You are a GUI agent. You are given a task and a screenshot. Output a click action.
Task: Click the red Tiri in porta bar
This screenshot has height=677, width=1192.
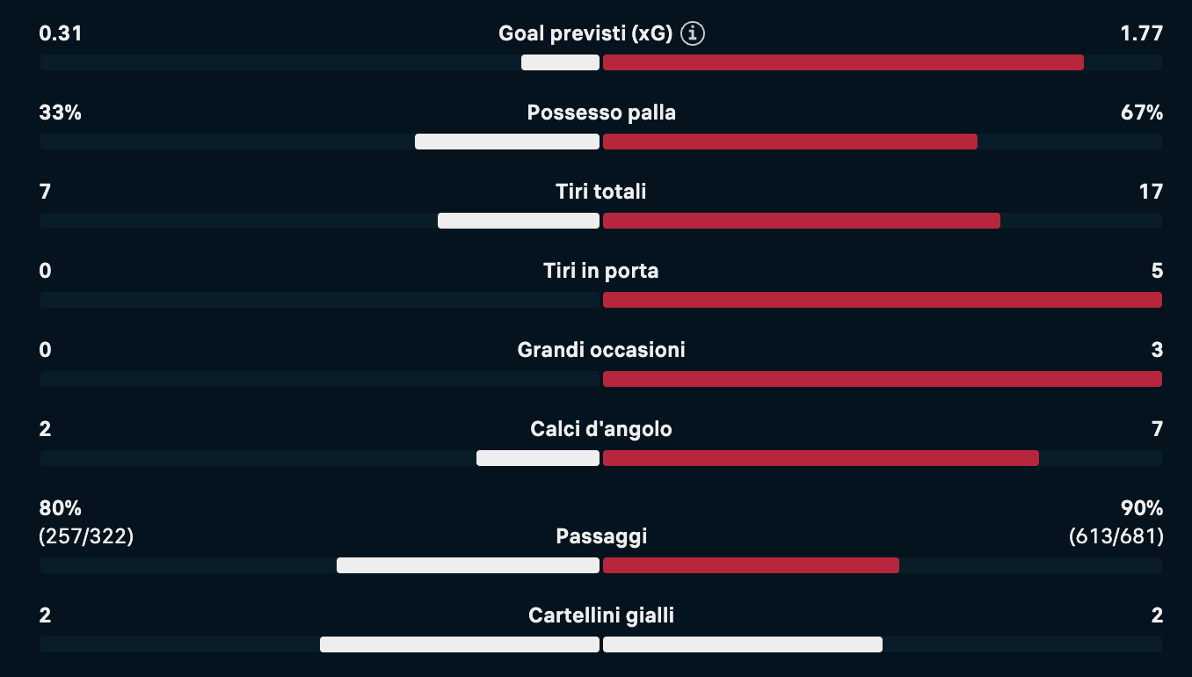[882, 300]
